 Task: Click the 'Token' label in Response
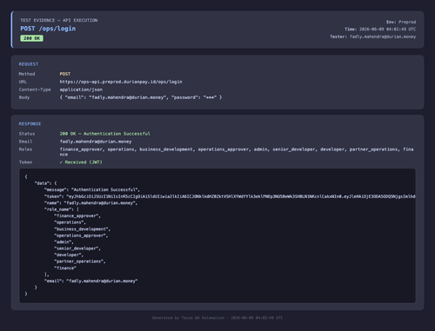[25, 162]
